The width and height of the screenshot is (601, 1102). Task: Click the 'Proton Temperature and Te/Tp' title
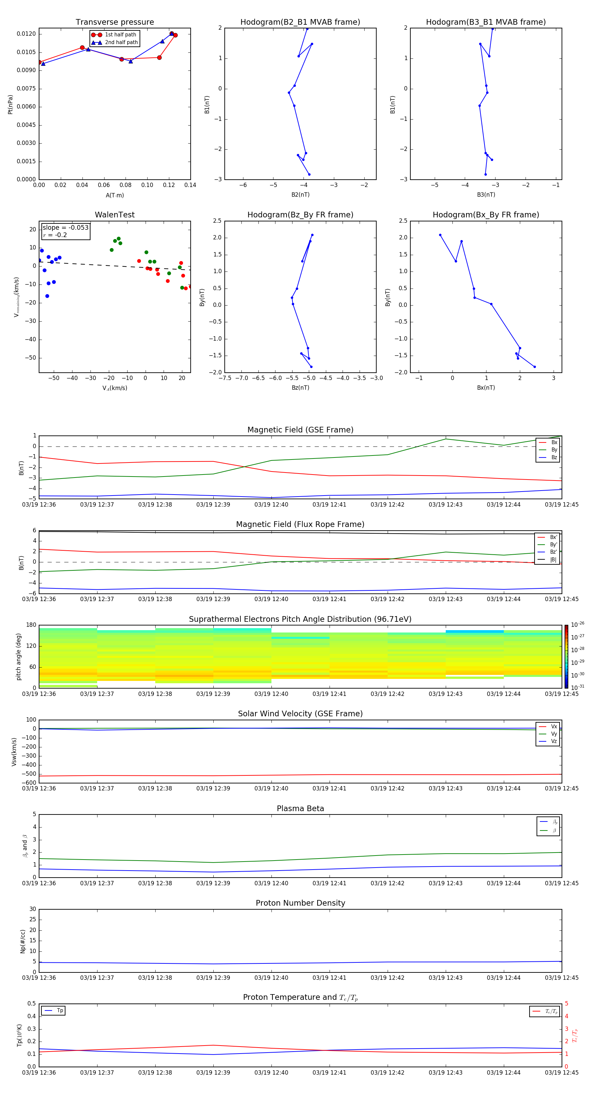(300, 997)
